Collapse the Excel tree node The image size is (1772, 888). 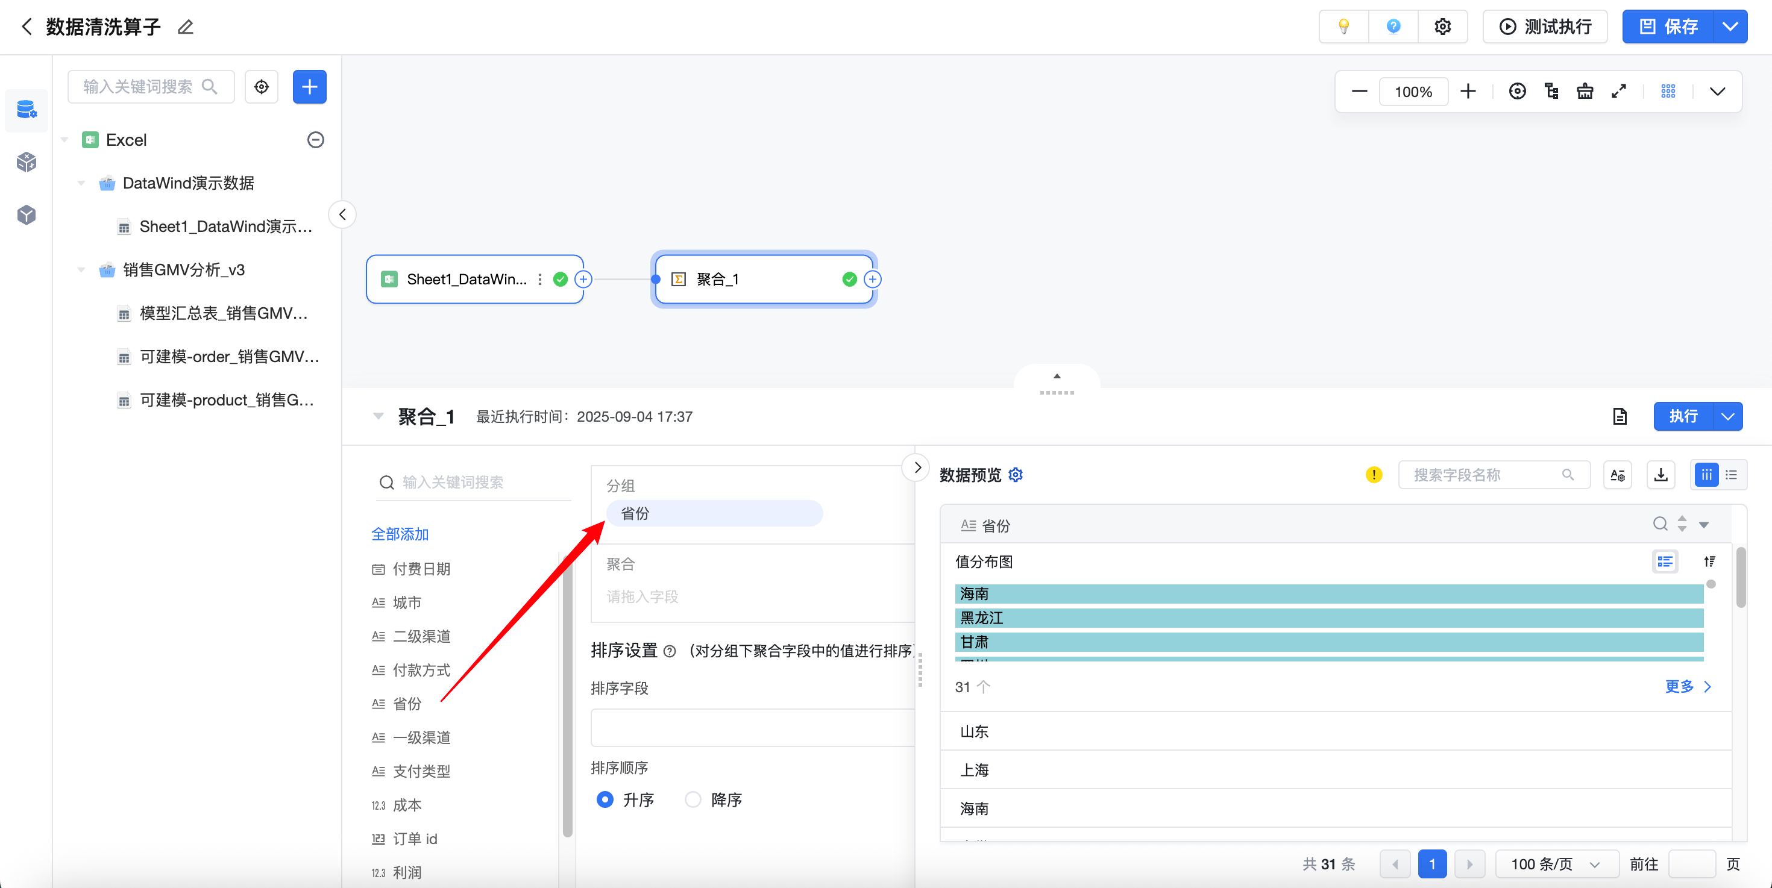click(64, 140)
